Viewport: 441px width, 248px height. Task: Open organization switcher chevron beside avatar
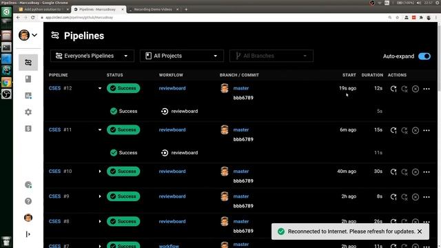[x=34, y=35]
